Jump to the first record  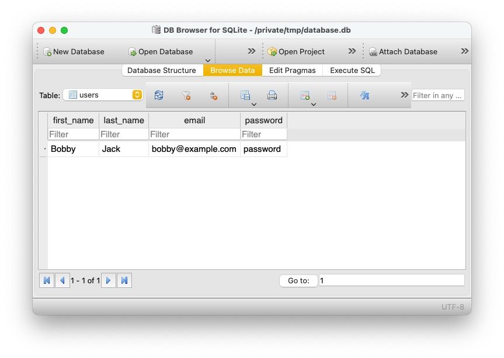coord(46,280)
